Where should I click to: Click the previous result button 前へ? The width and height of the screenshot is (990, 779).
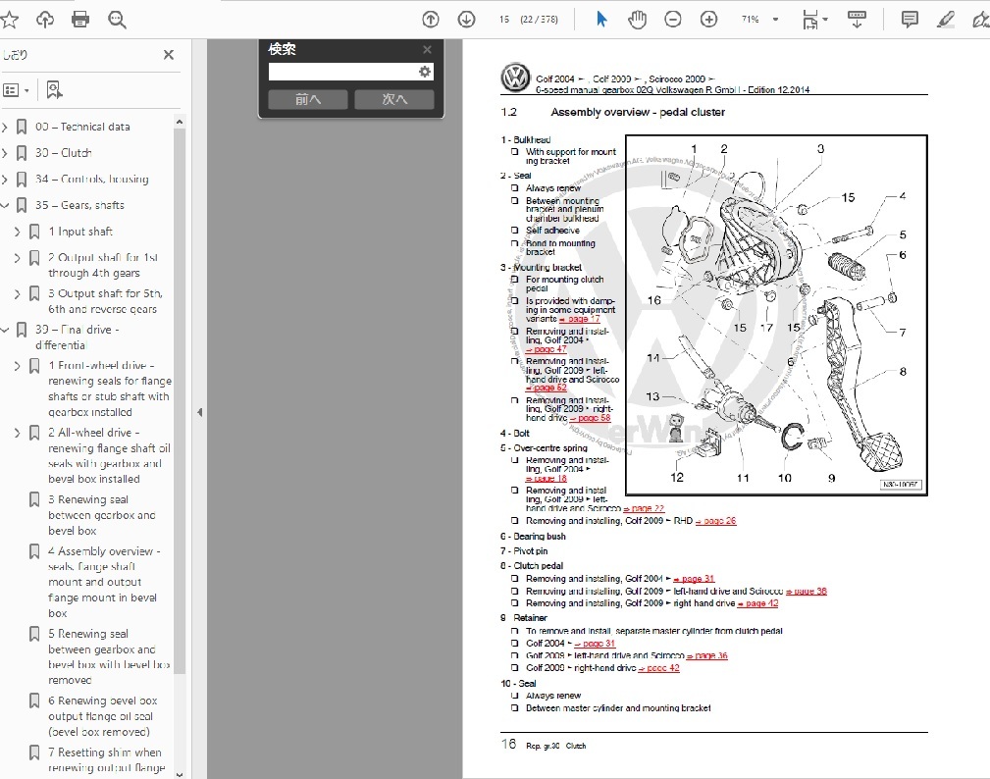point(308,99)
